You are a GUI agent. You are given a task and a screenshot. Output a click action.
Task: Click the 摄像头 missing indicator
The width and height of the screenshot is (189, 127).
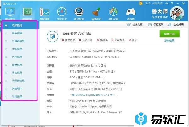[102, 40]
